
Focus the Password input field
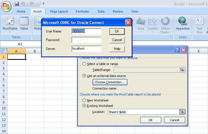point(86,40)
